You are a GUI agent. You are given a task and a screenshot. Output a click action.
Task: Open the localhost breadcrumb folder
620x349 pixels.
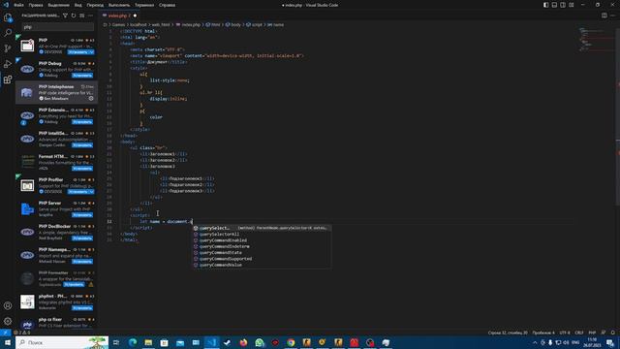[139, 24]
